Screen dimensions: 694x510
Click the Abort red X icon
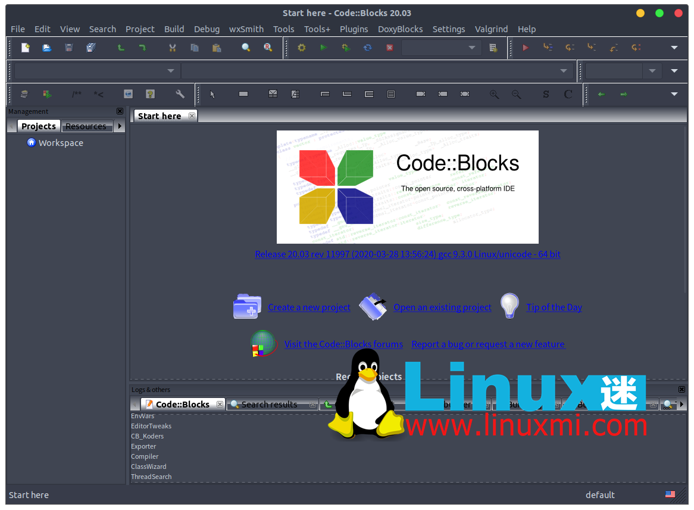click(x=389, y=48)
